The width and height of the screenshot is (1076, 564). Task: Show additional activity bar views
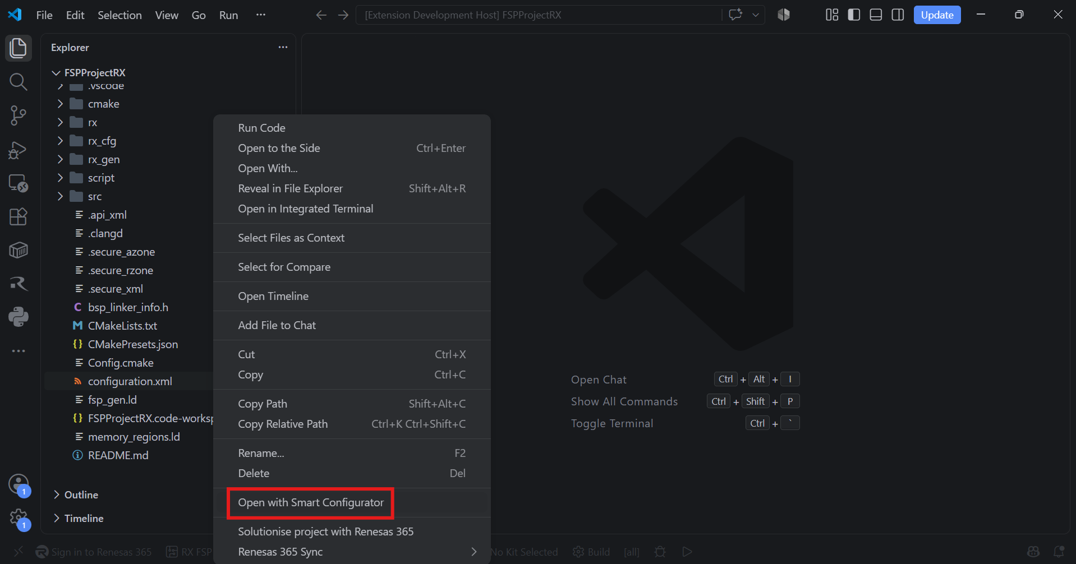point(18,351)
